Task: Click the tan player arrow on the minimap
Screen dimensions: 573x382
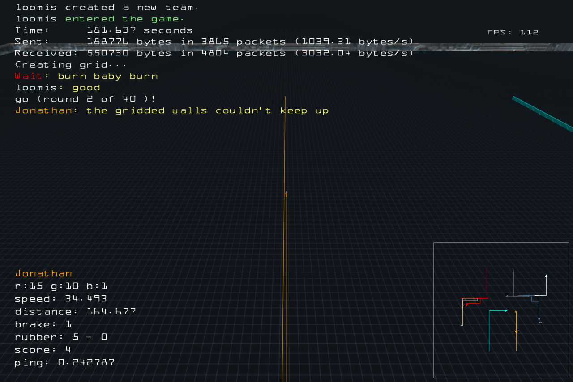Action: [462, 306]
